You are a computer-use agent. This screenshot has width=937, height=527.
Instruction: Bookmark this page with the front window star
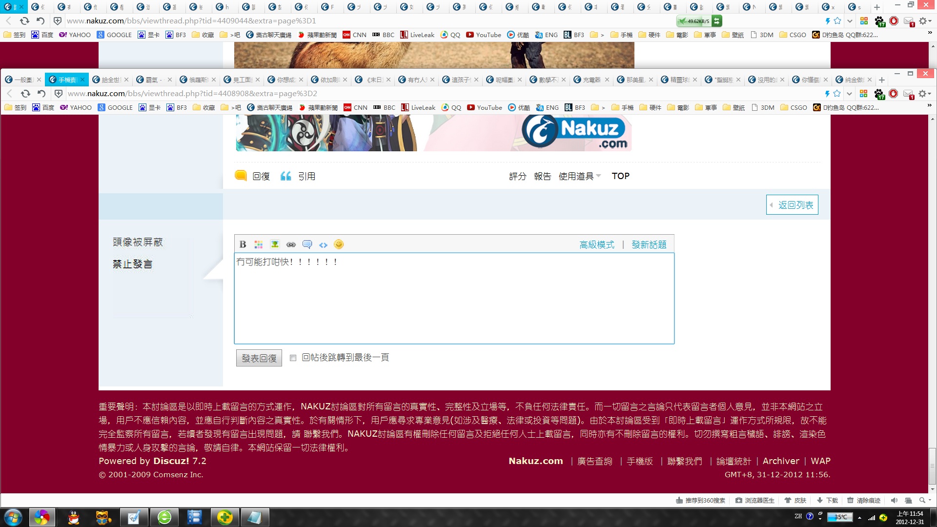(837, 93)
